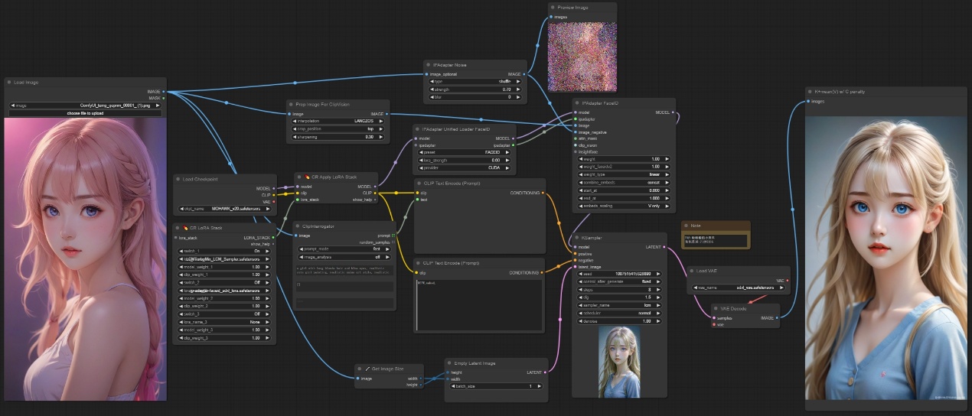
Task: Open the ckpt_name dropdown in Load Checkpoint
Action: tap(223, 208)
